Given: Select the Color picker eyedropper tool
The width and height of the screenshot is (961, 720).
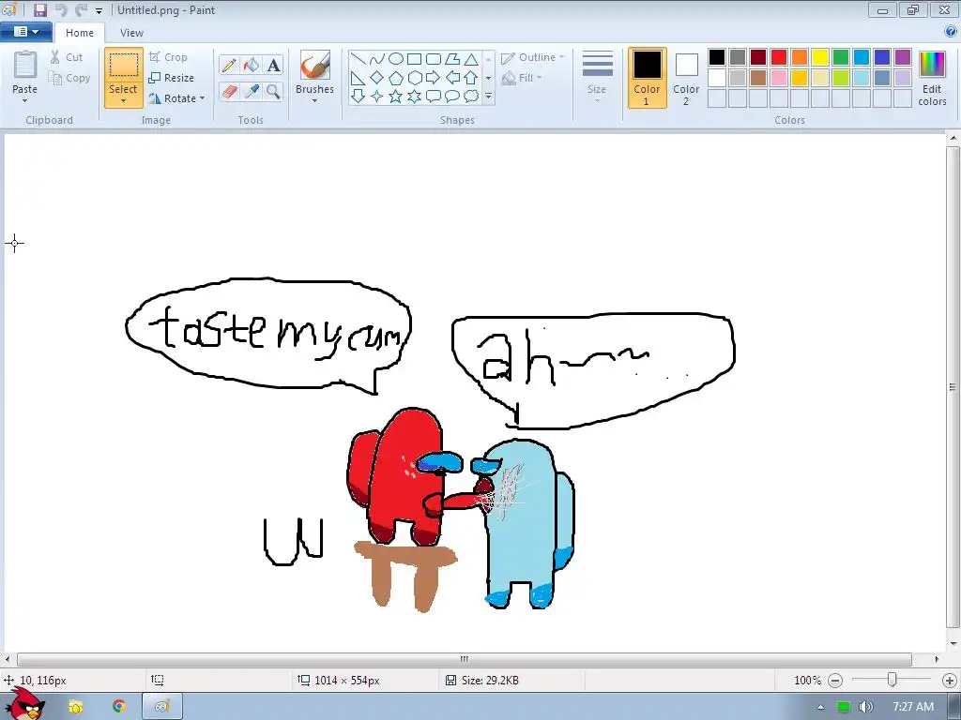Looking at the screenshot, I should 252,92.
